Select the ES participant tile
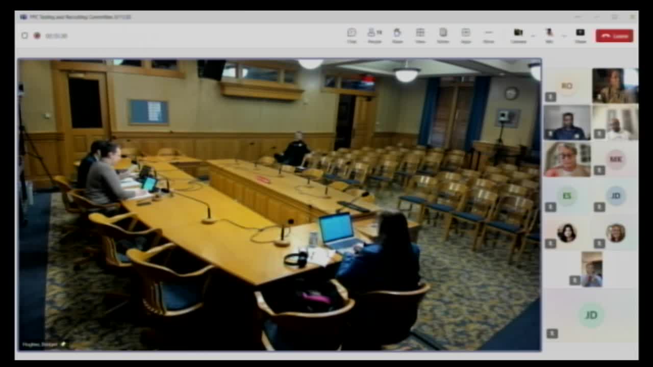 [567, 196]
